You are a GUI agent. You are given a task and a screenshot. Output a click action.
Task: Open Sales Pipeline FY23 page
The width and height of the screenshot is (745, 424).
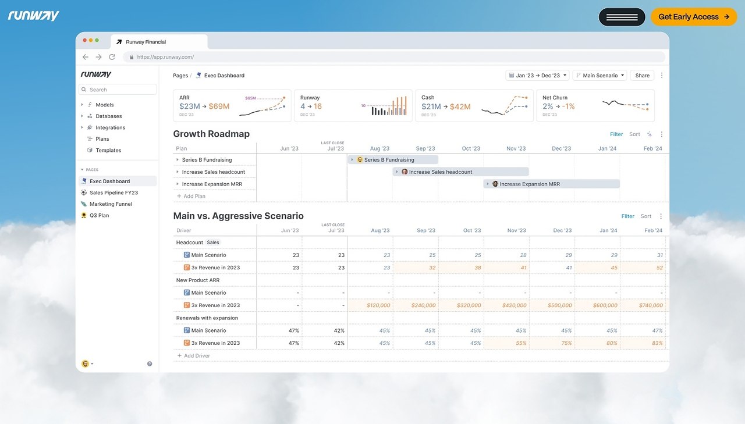[118, 193]
